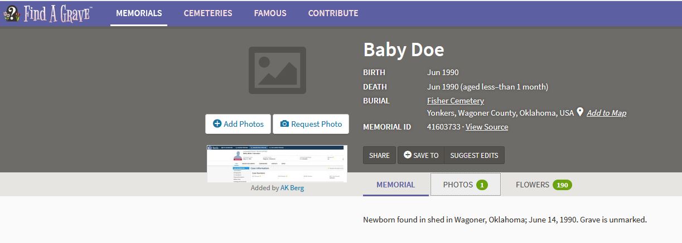
Task: Click the Suggest Edits button
Action: [x=474, y=155]
